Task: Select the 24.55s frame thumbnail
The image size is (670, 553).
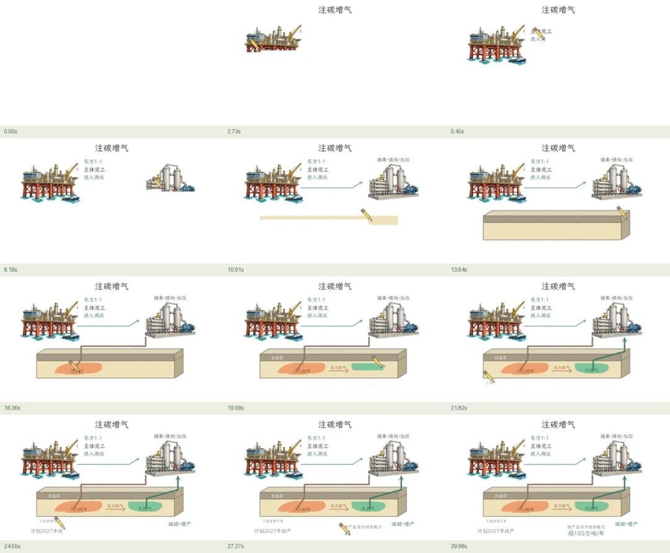Action: (112, 477)
